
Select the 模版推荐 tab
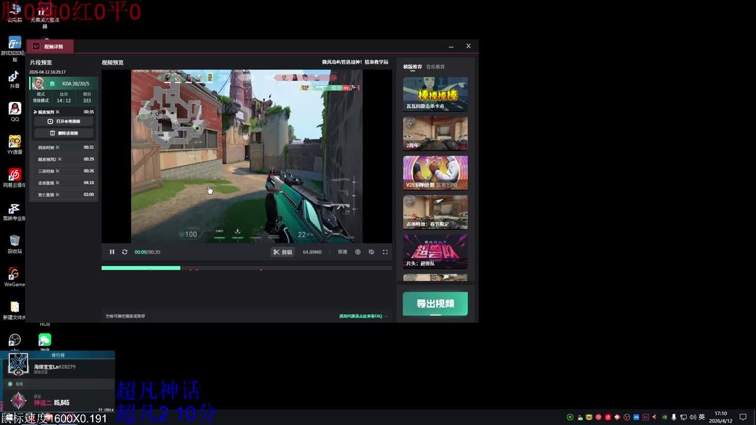tap(413, 67)
